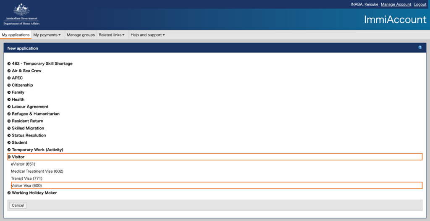Select eVisitor (651) application
The image size is (430, 221).
coord(23,164)
